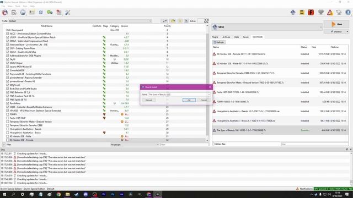Open the Notifications warning triangle icon

330,12
